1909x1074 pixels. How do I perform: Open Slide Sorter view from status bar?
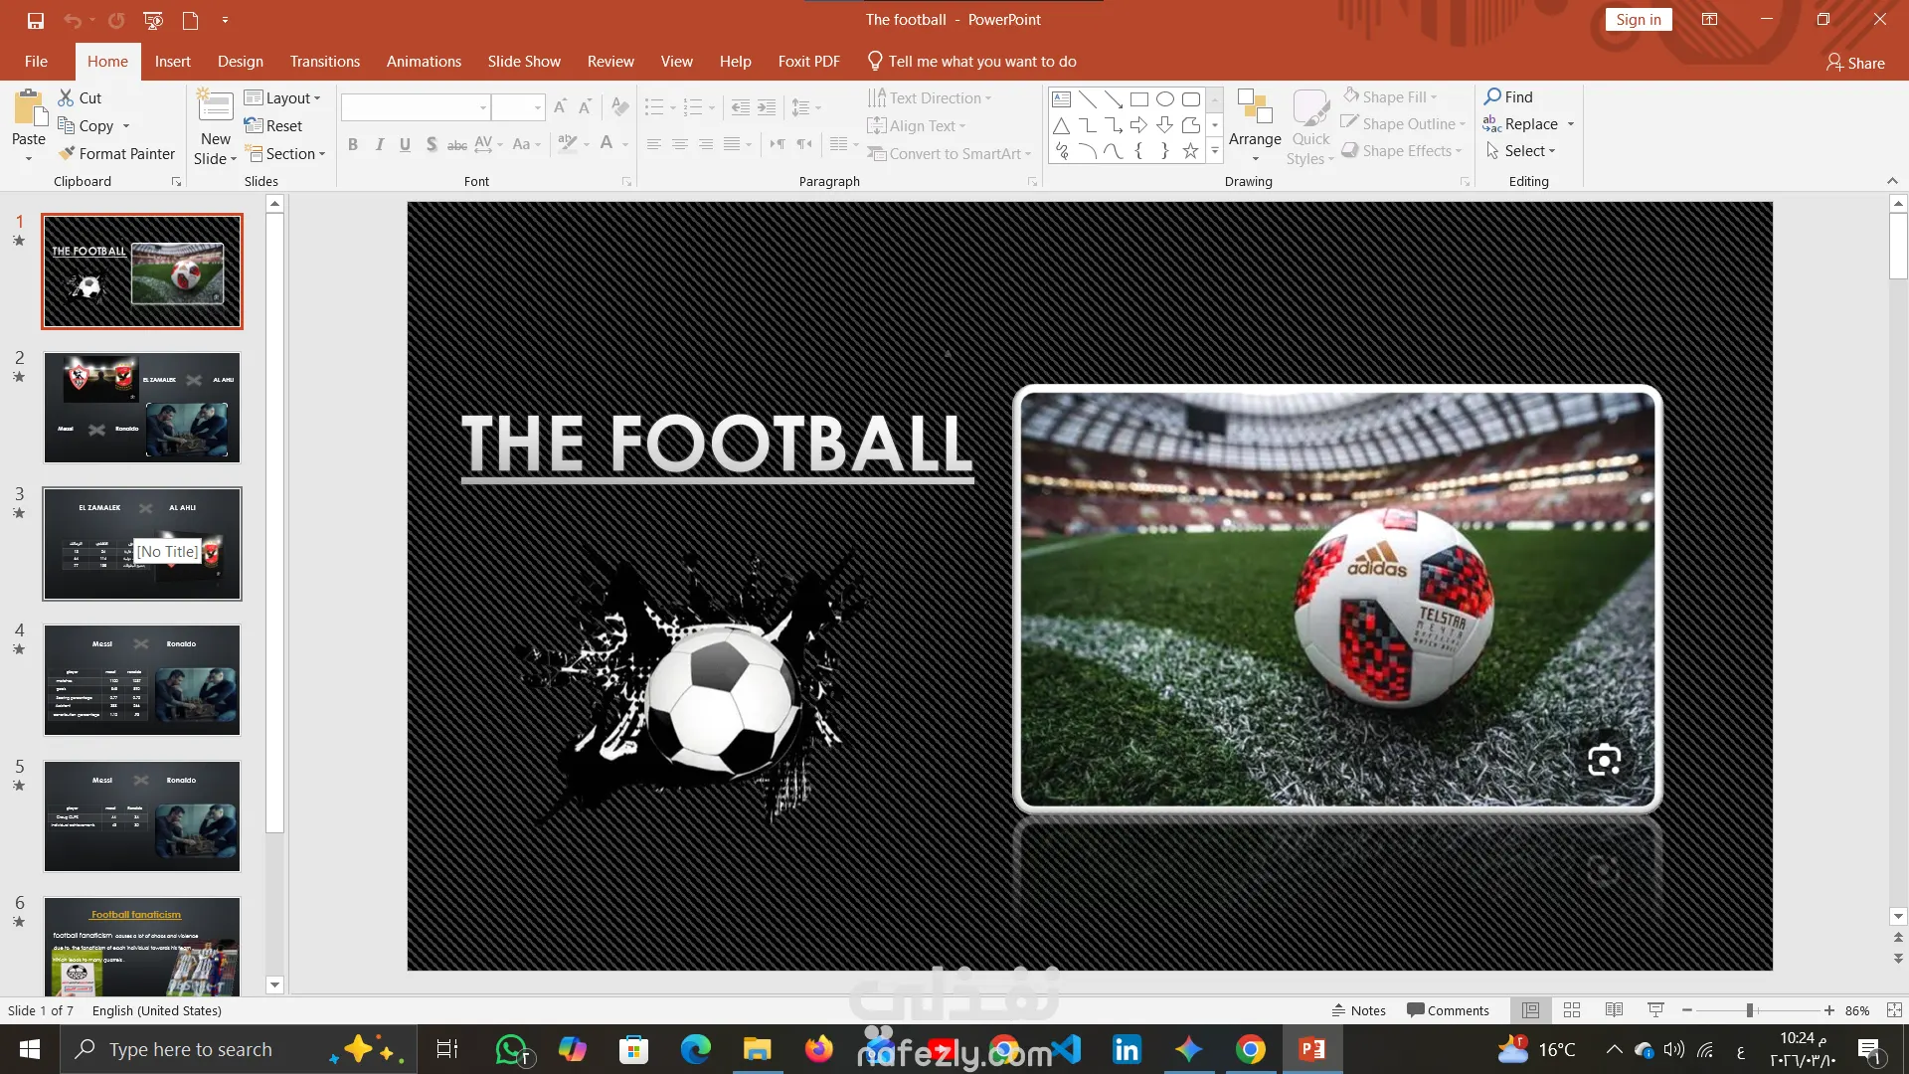[1572, 1010]
